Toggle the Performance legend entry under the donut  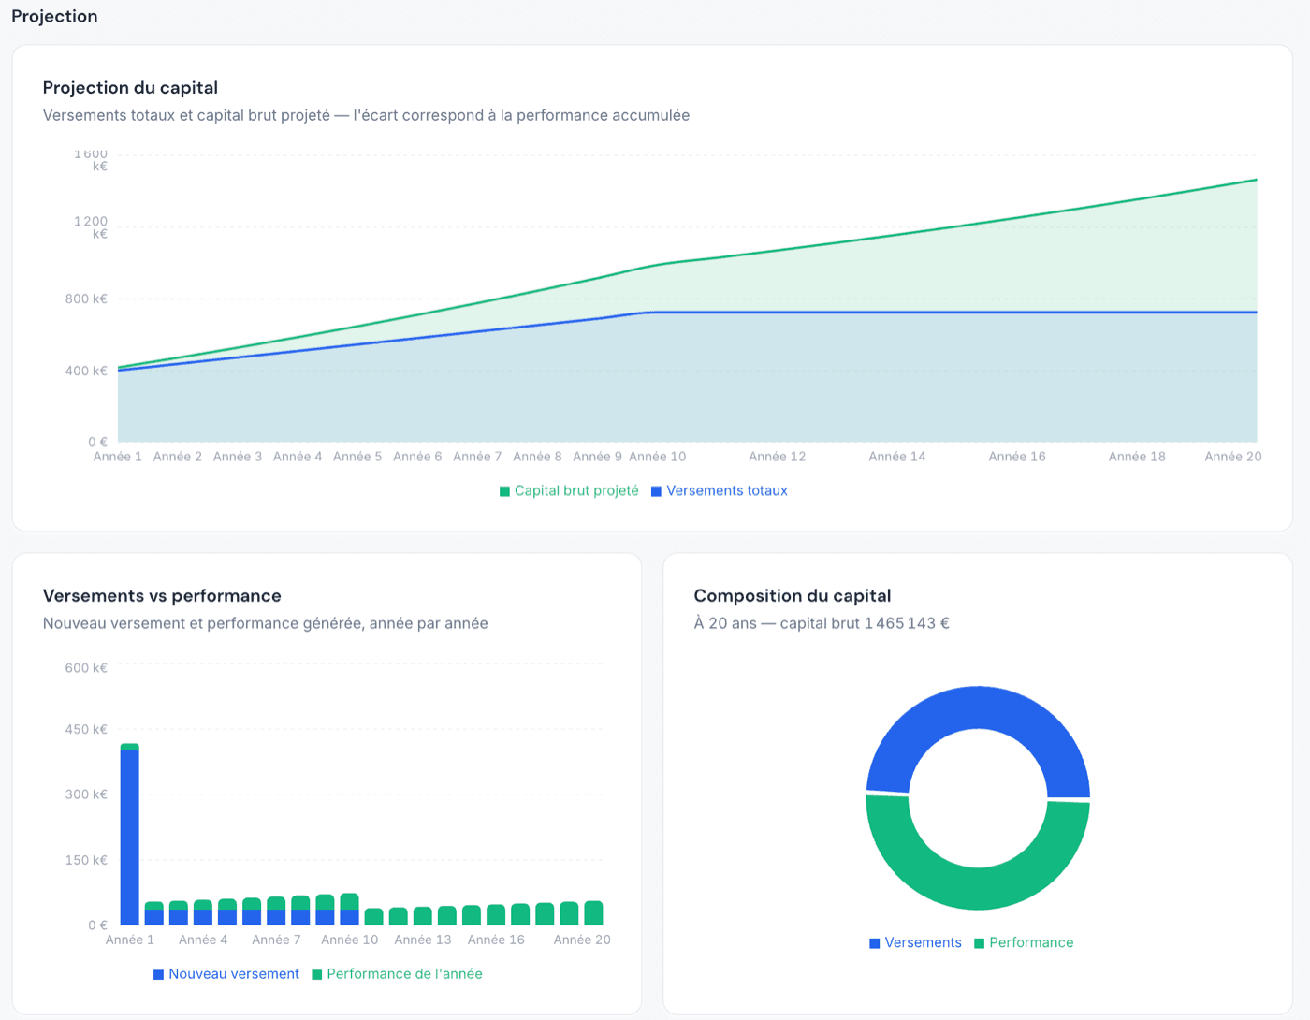pos(1024,942)
